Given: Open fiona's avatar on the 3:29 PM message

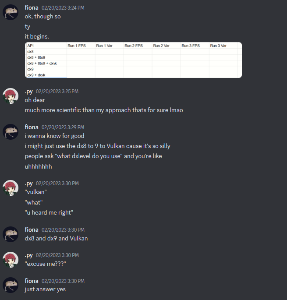Looking at the screenshot, I should [11, 132].
